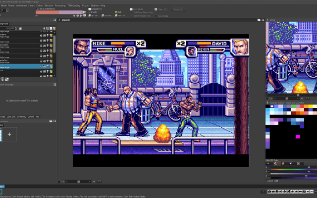Click the color icon of borders layer
Screen dimensions: 317x198
51,35
